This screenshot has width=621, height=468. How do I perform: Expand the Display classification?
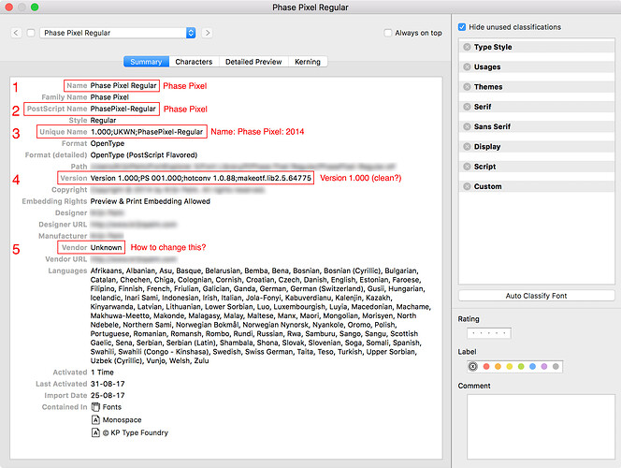467,146
